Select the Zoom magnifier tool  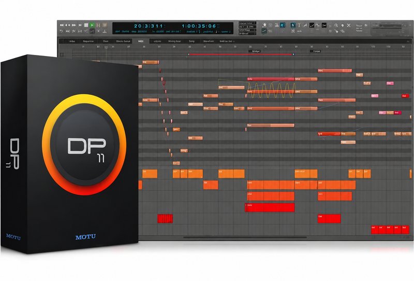(x=336, y=25)
